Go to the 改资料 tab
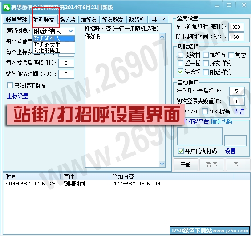Image resolution: width=251 pixels, height=236 pixels. [137, 20]
